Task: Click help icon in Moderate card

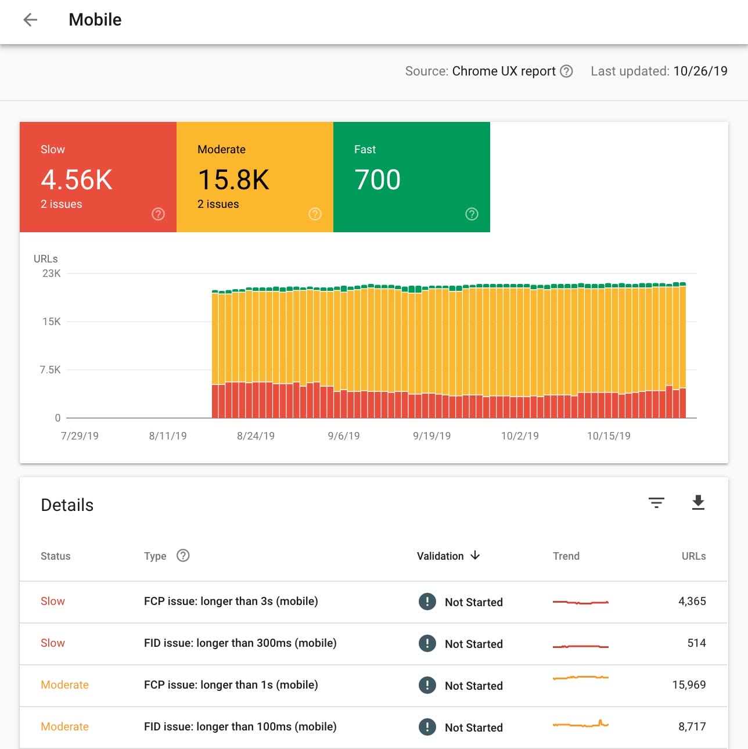Action: pyautogui.click(x=315, y=214)
